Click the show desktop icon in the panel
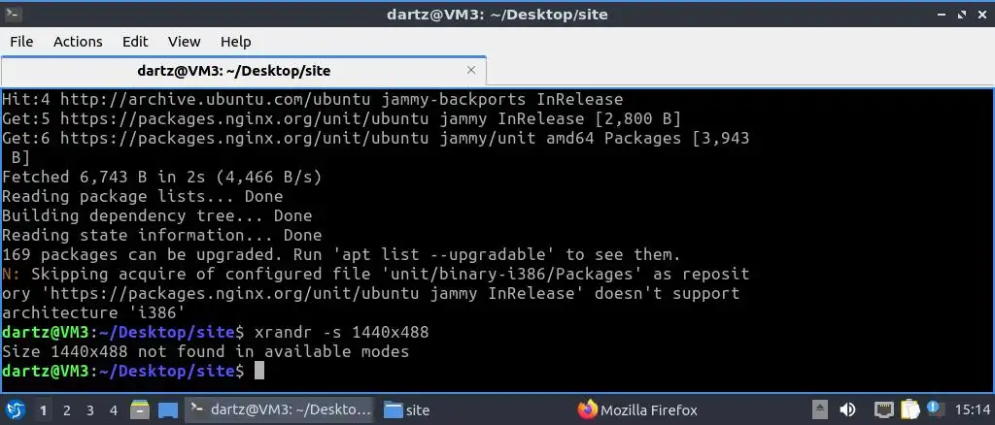Screen dimensions: 995x425 [168, 410]
